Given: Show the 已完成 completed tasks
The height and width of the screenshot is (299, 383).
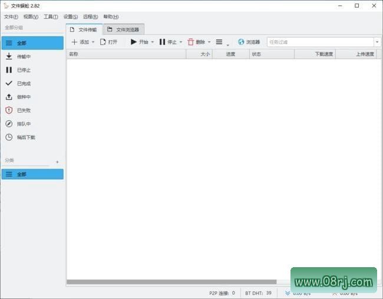Looking at the screenshot, I should point(32,83).
